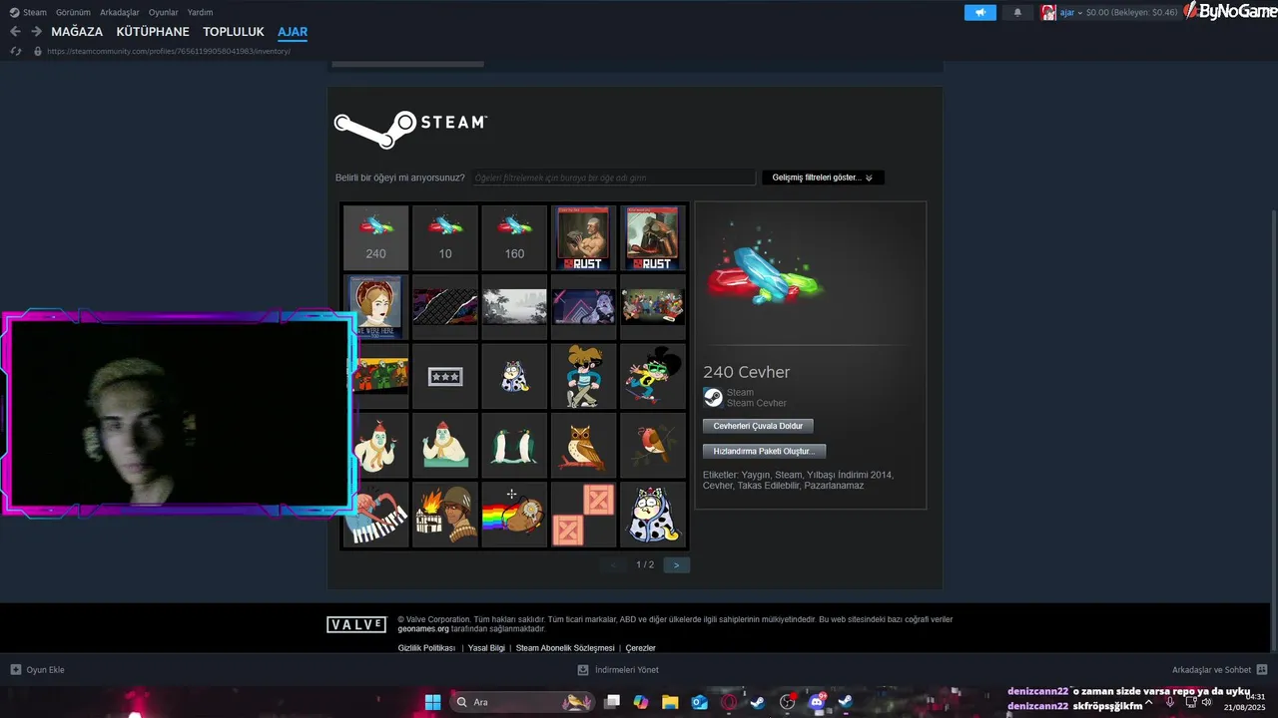
Task: Select the skateboarding girl with green glasses sticker
Action: 653,376
